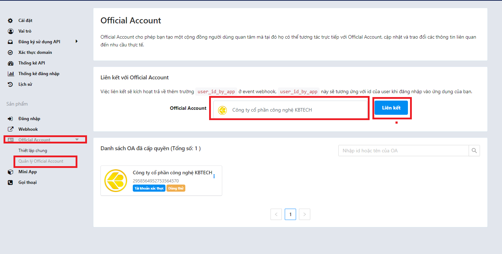Expand the Đăng ký sử dụng API submenu arrow
This screenshot has height=254, width=502.
tap(76, 41)
